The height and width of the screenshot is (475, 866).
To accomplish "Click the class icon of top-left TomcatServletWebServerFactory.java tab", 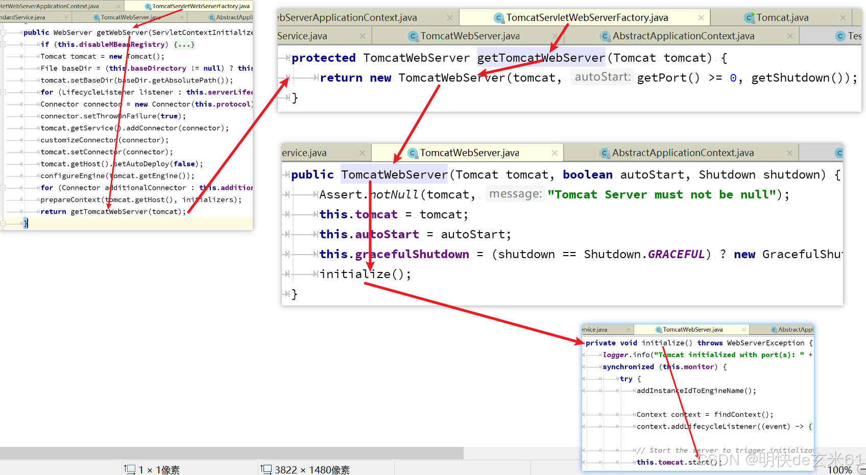I will click(148, 7).
